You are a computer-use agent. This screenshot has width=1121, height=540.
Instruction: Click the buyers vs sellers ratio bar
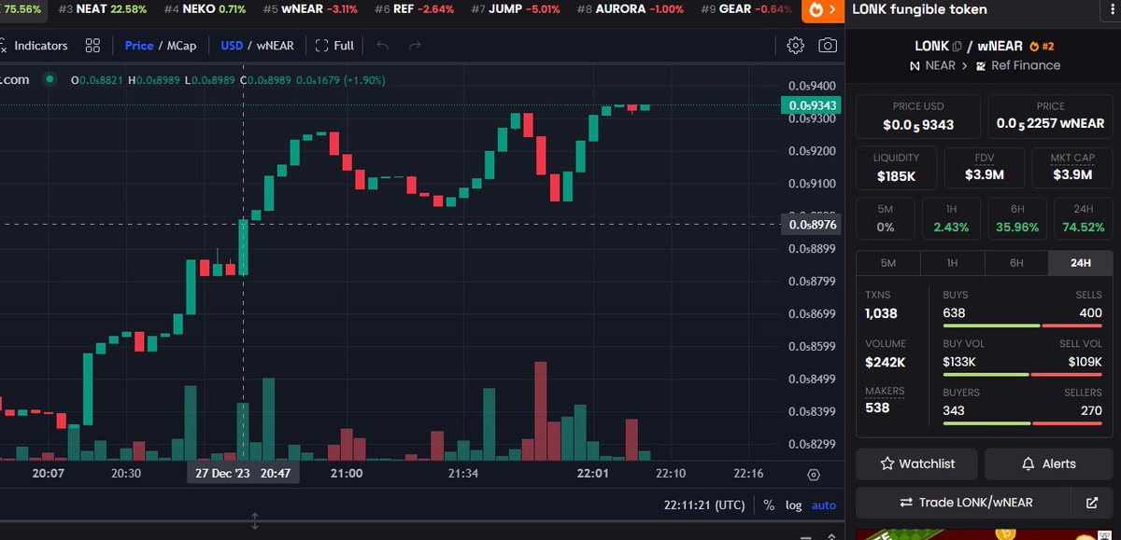(x=1023, y=423)
